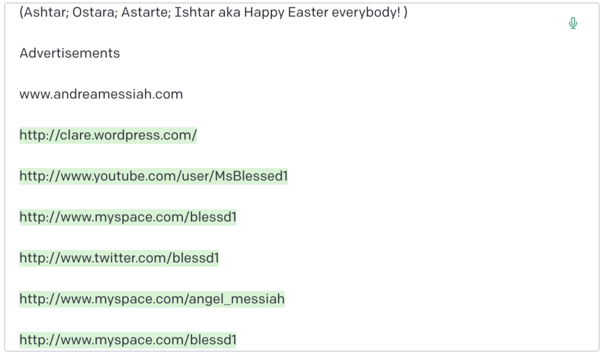Image resolution: width=603 pixels, height=355 pixels.
Task: Open the twitter.com/blessd1 link
Action: pyautogui.click(x=119, y=258)
